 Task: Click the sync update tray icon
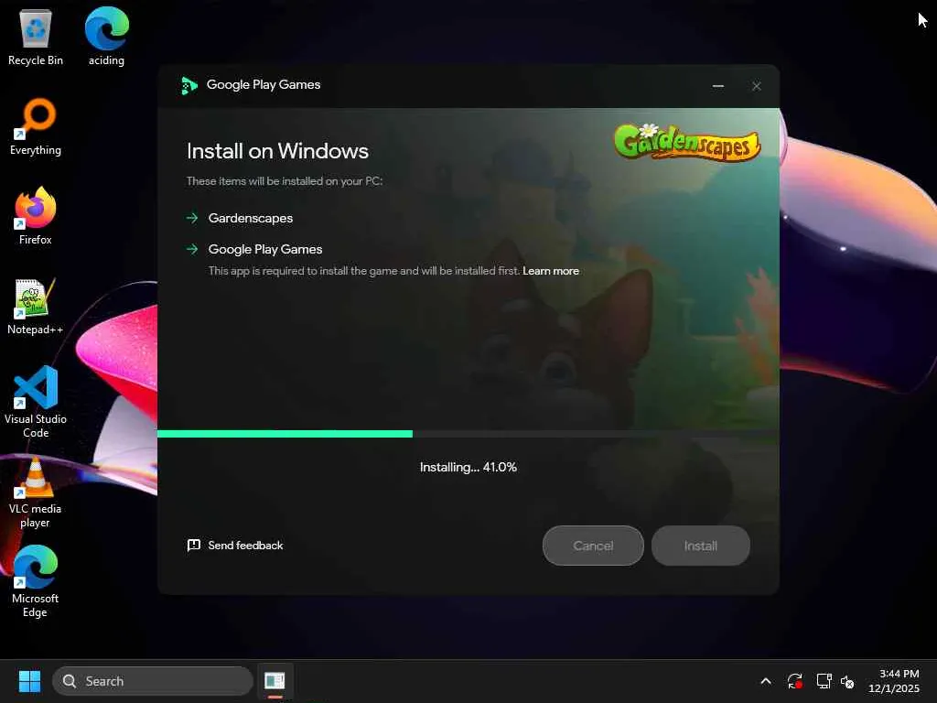click(x=794, y=681)
